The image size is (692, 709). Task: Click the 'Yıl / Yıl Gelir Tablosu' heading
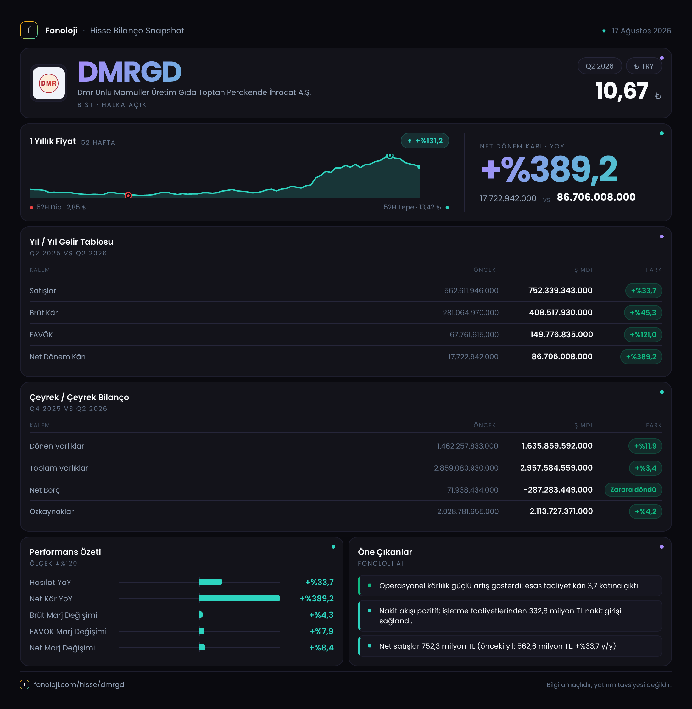[71, 242]
